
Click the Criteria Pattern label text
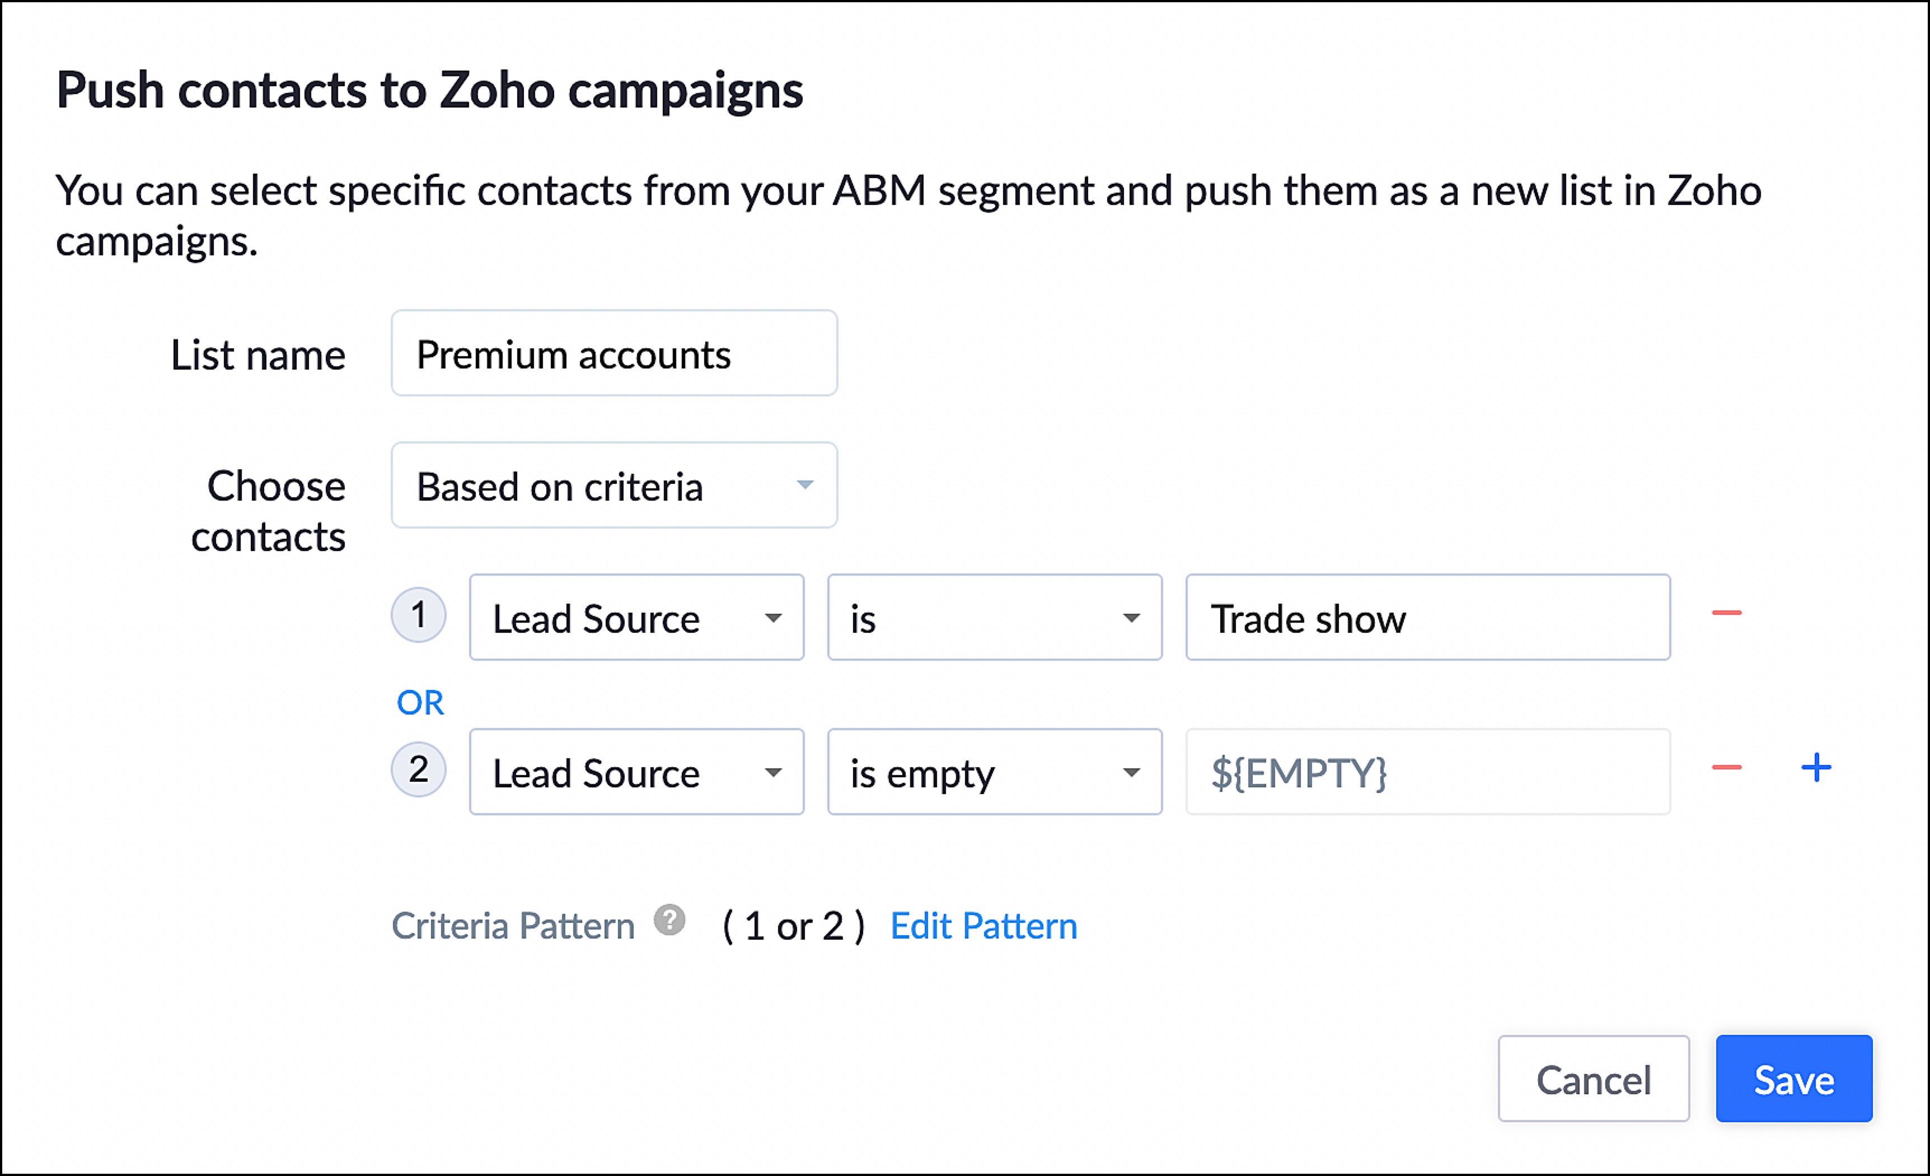point(513,926)
